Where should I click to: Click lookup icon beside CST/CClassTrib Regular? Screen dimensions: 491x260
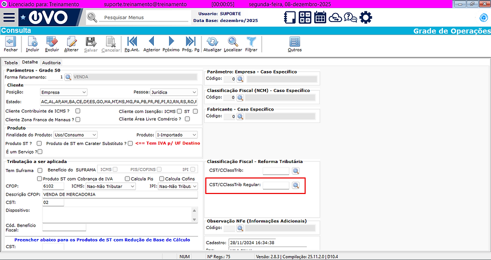pyautogui.click(x=296, y=185)
